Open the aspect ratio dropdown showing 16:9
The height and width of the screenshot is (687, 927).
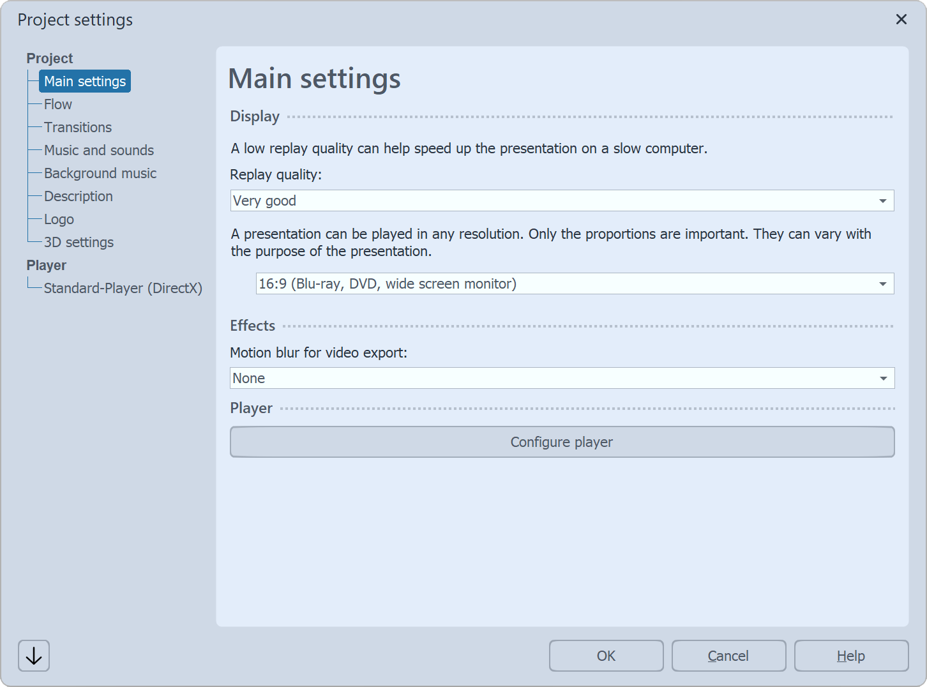click(x=883, y=283)
